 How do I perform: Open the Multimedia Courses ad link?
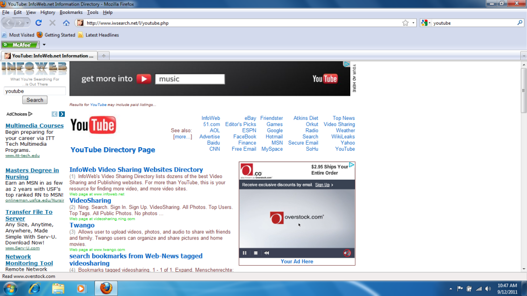pyautogui.click(x=35, y=126)
